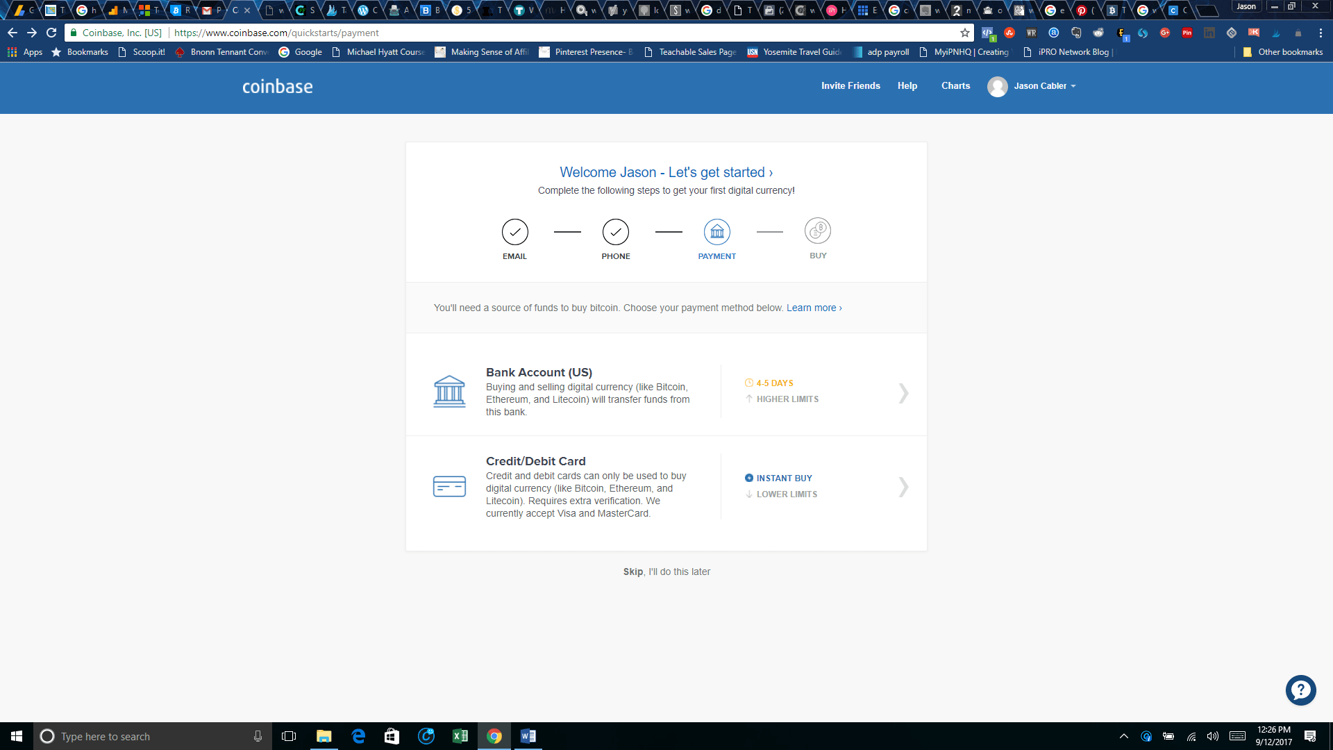Launch Microsoft Edge from taskbar
Viewport: 1333px width, 750px height.
tap(358, 736)
